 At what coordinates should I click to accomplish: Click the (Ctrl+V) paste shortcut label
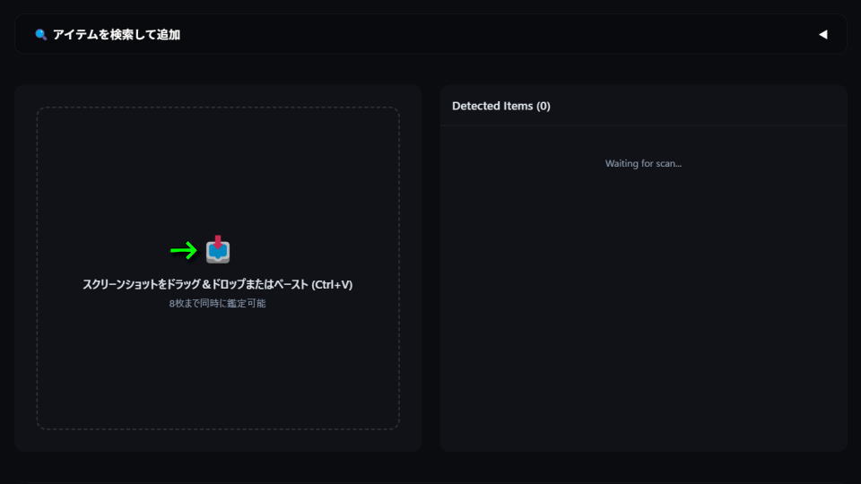[332, 284]
